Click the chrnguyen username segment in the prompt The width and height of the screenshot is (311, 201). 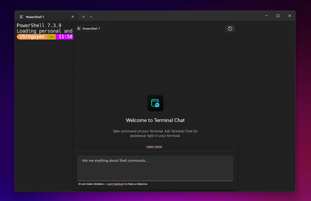tap(31, 36)
